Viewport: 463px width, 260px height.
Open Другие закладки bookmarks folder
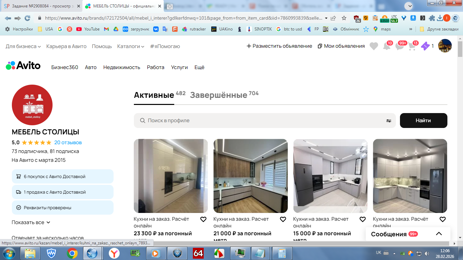coord(439,29)
